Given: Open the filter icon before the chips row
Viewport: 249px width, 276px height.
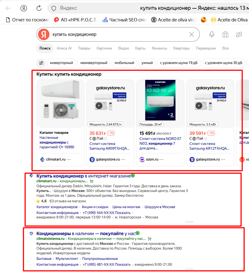Looking at the screenshot, I should pyautogui.click(x=41, y=63).
